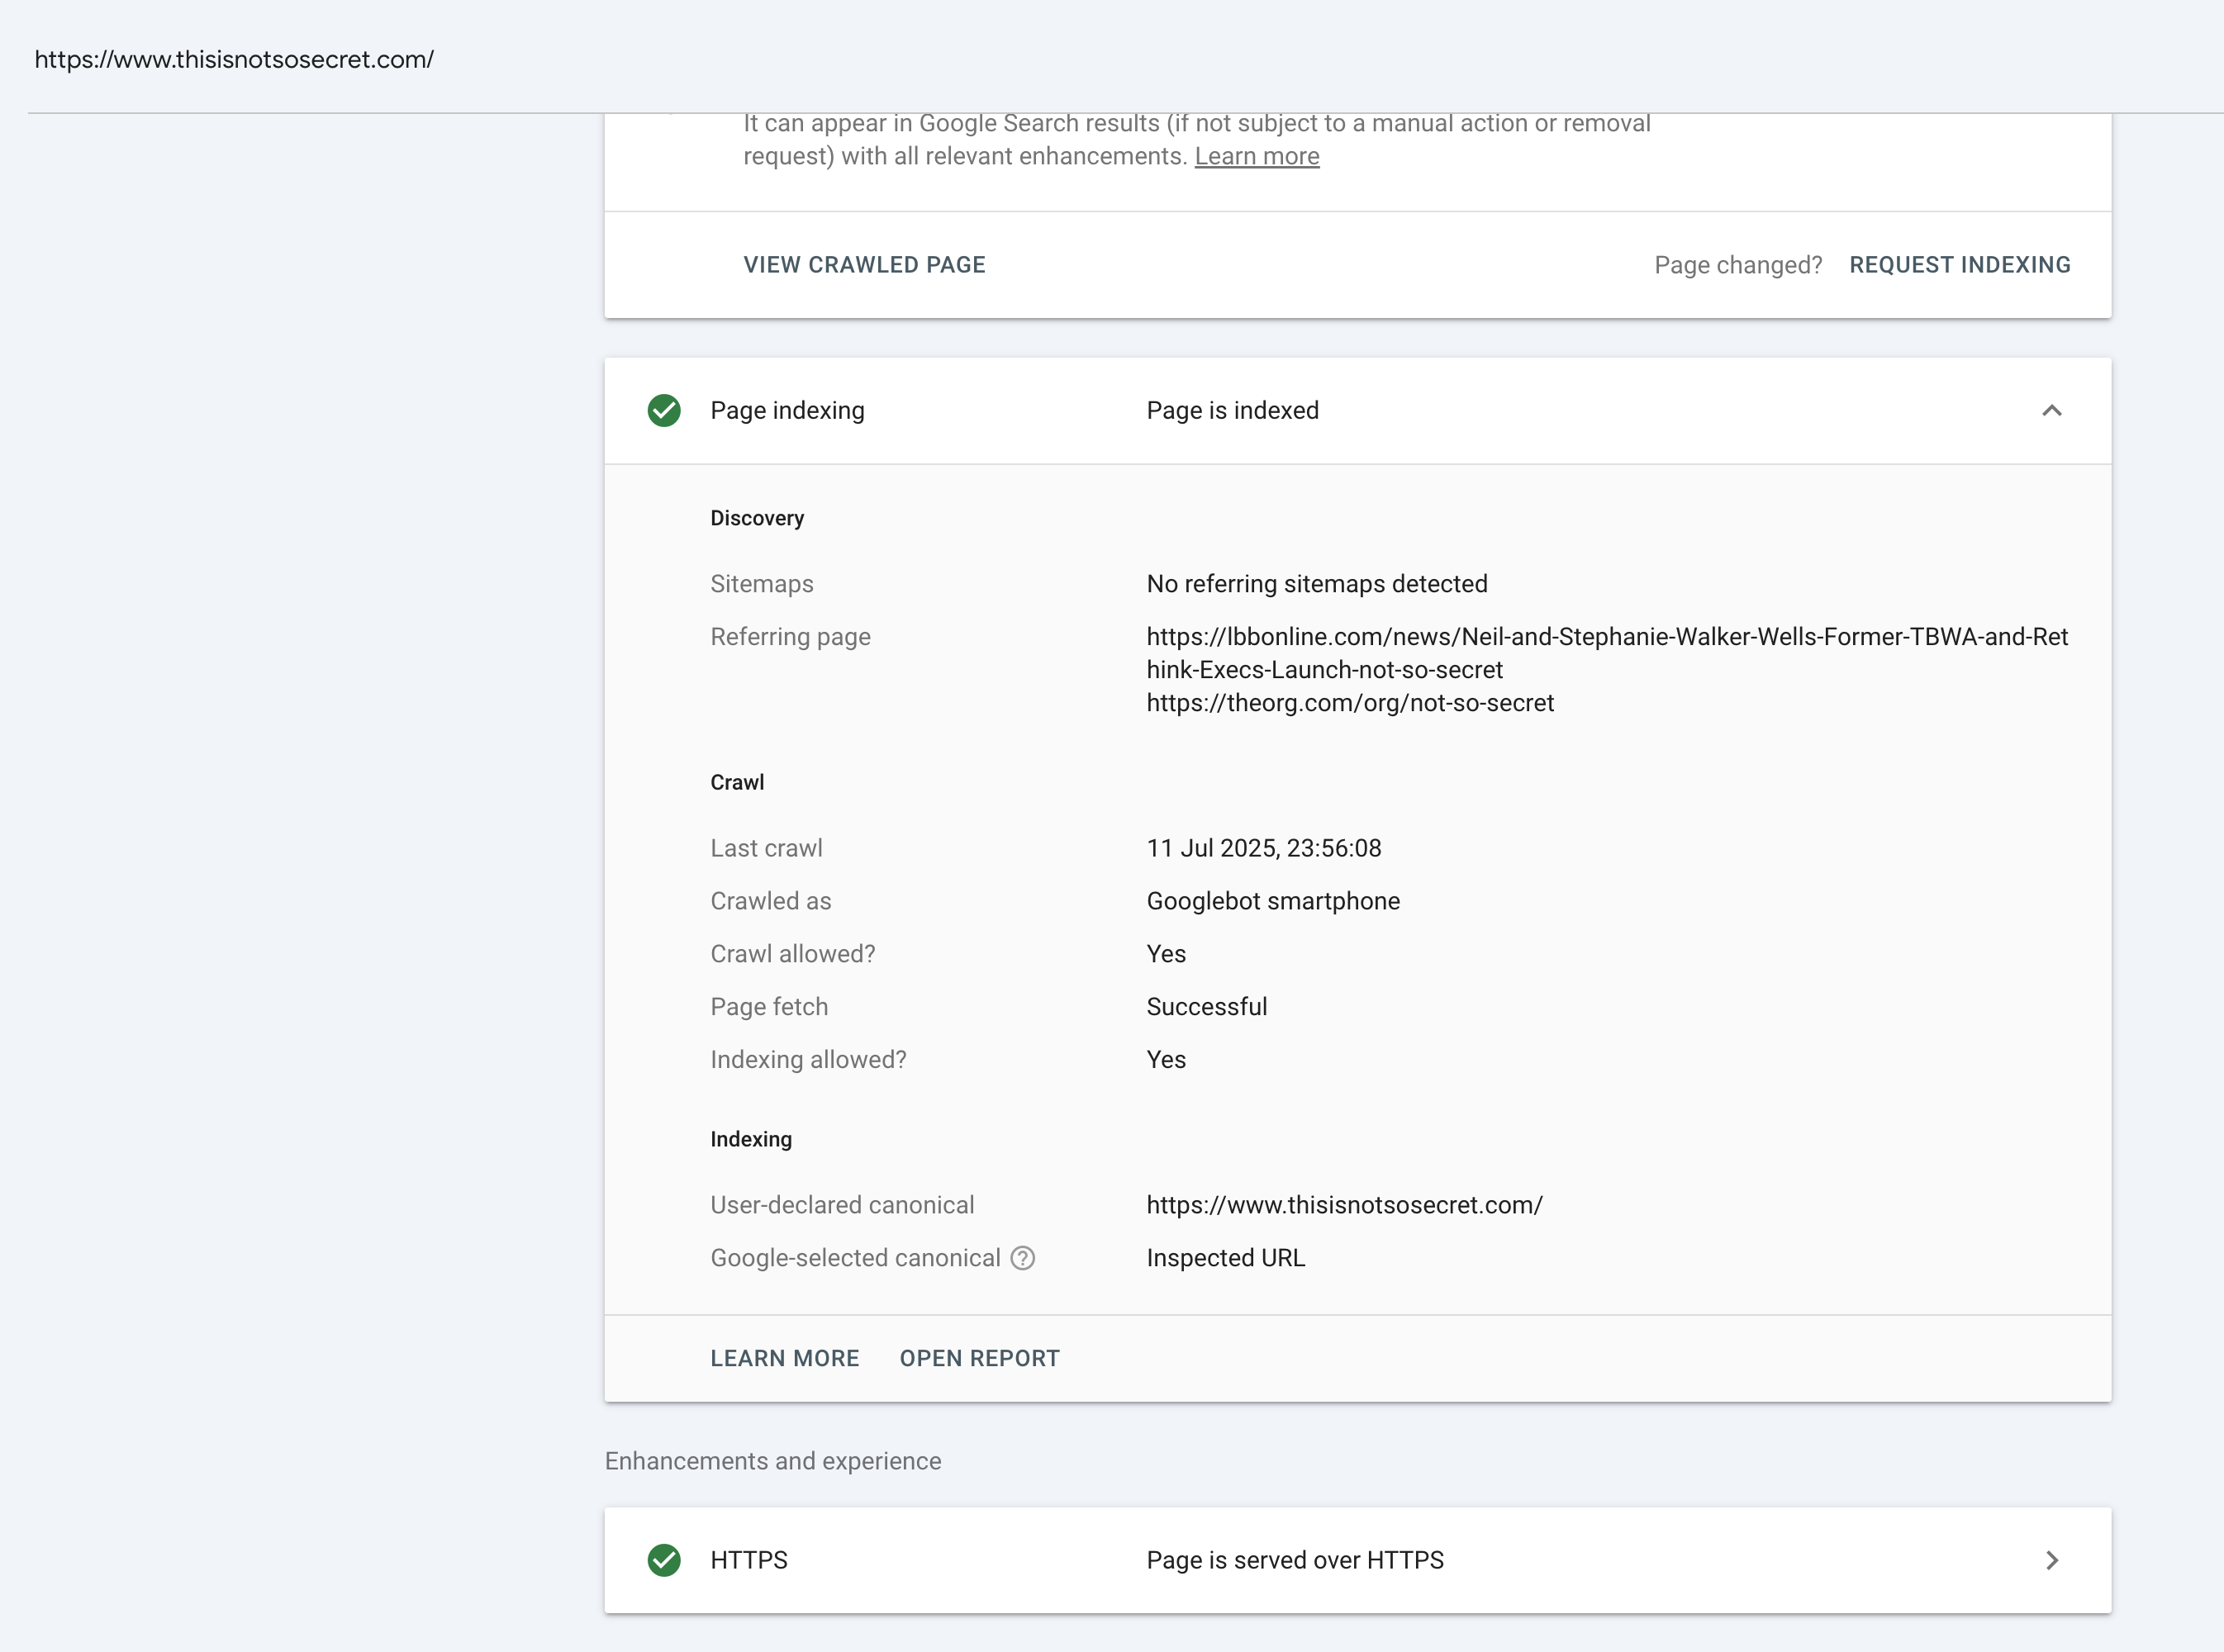
Task: Click VIEW CRAWLED PAGE button
Action: click(x=864, y=265)
